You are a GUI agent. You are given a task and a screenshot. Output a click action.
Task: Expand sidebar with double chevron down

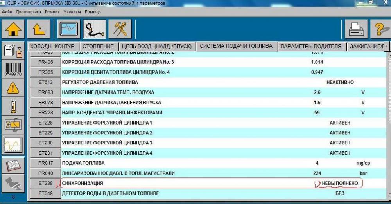tap(13, 197)
